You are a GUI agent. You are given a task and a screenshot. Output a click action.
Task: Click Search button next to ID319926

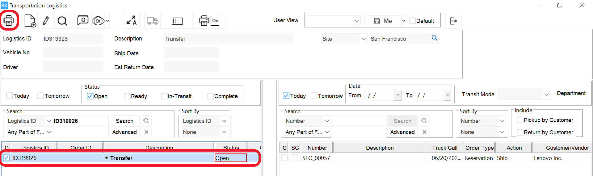pos(124,121)
